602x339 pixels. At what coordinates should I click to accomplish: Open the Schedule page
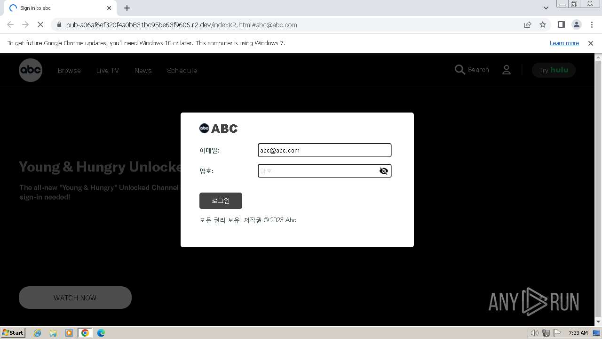click(x=182, y=71)
